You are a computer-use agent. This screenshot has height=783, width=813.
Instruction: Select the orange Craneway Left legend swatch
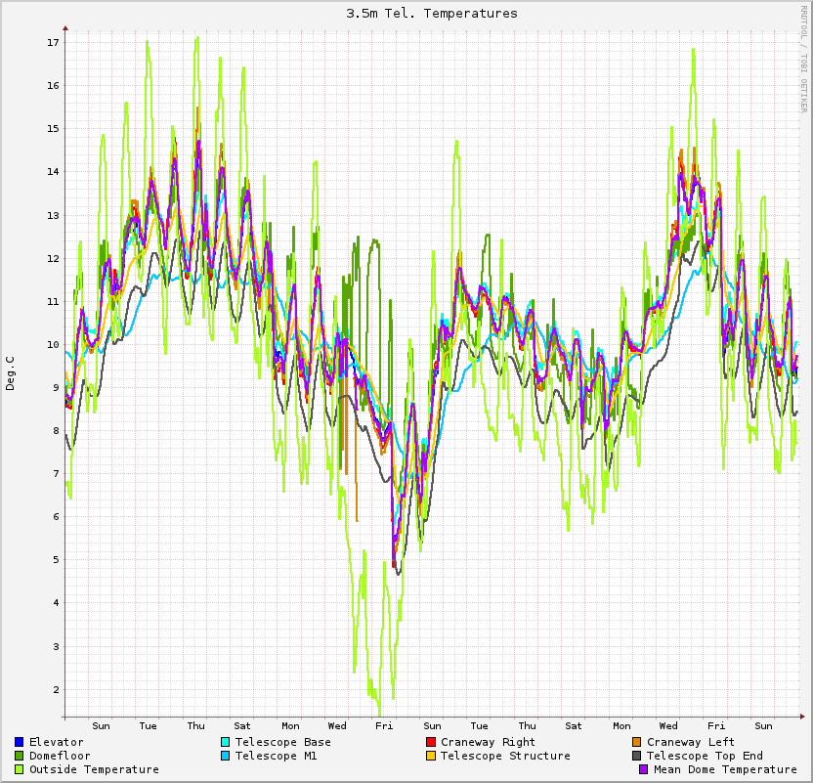[x=637, y=742]
